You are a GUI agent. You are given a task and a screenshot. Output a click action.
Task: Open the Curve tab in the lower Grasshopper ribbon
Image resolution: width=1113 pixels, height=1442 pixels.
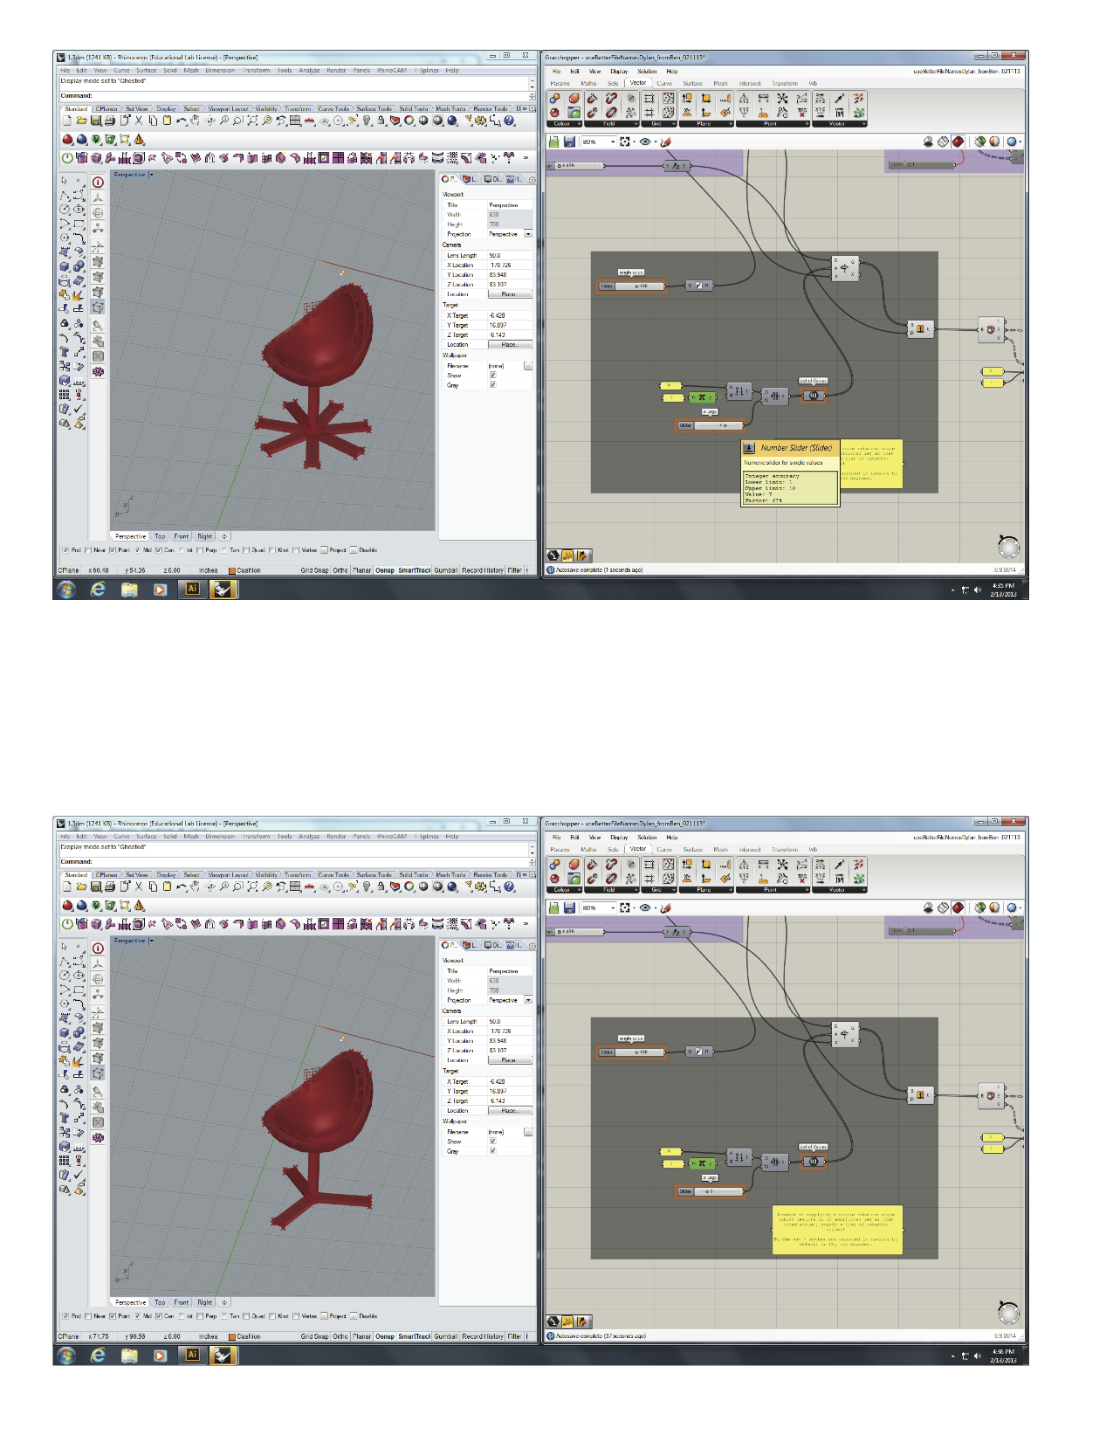664,849
